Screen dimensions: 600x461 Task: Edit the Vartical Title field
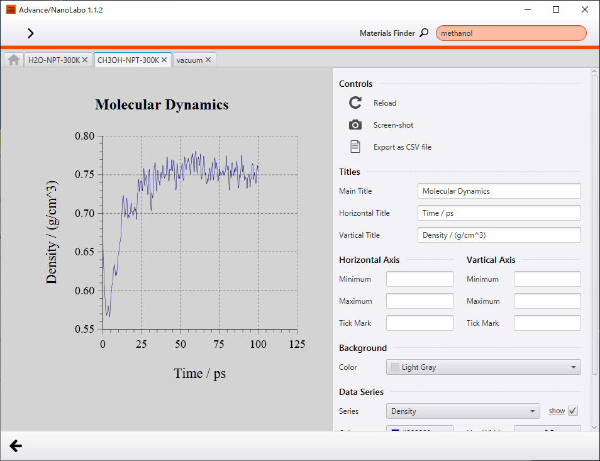499,235
